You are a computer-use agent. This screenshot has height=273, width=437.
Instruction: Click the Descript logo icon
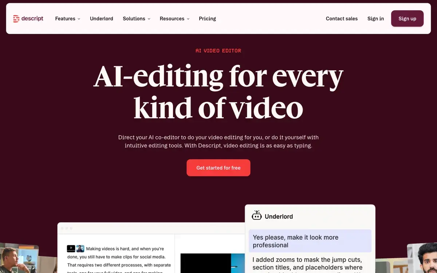pyautogui.click(x=16, y=19)
